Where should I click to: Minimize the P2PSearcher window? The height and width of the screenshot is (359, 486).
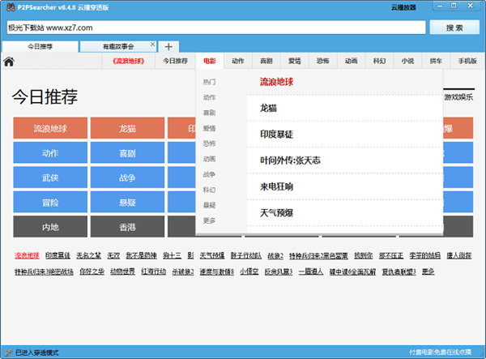click(441, 6)
